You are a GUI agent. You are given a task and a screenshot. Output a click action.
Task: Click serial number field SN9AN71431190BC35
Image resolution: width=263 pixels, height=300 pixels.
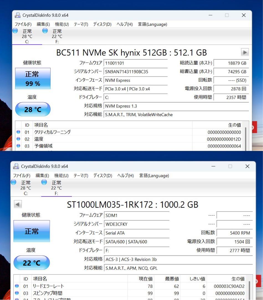[136, 72]
